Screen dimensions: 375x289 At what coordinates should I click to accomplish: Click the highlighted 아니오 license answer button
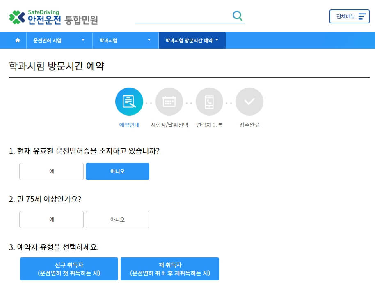pyautogui.click(x=117, y=171)
